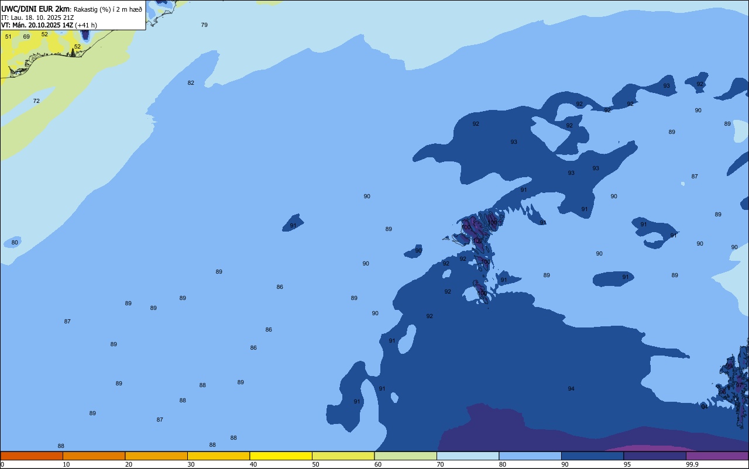Image resolution: width=749 pixels, height=469 pixels.
Task: Click the 90–95 dark blue legend swatch
Action: (592, 456)
